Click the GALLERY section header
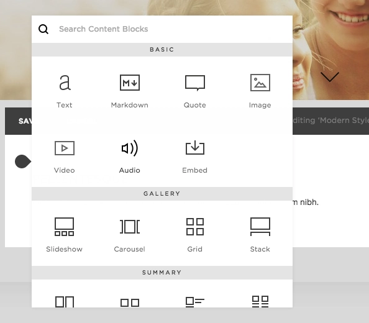The image size is (369, 323). click(162, 194)
